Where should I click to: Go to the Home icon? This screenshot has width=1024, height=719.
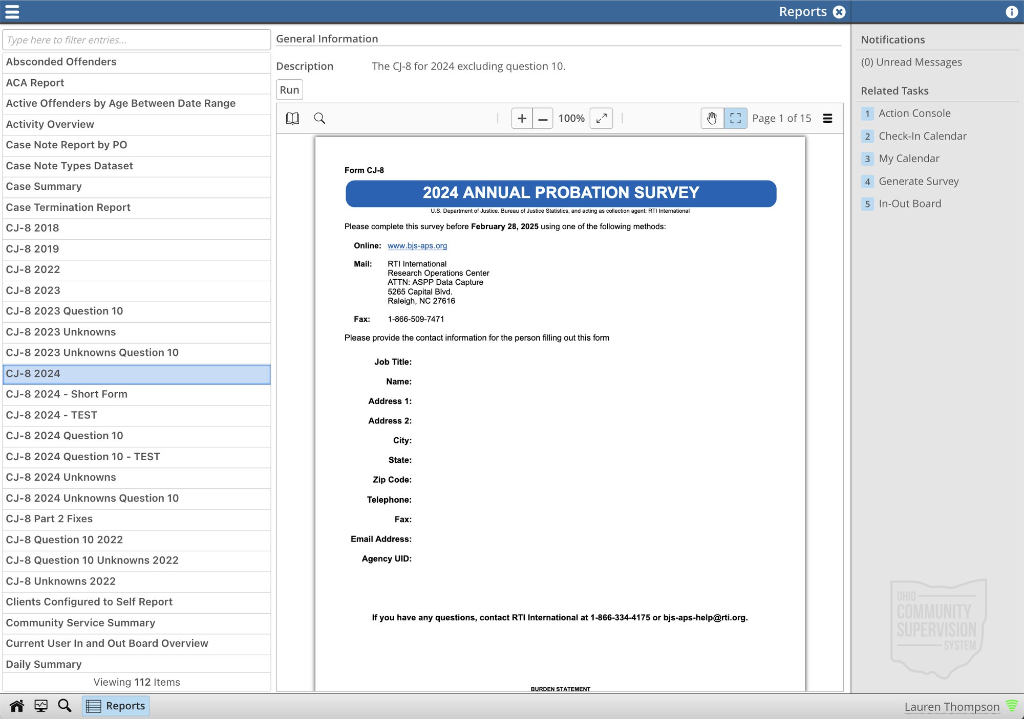coord(16,706)
